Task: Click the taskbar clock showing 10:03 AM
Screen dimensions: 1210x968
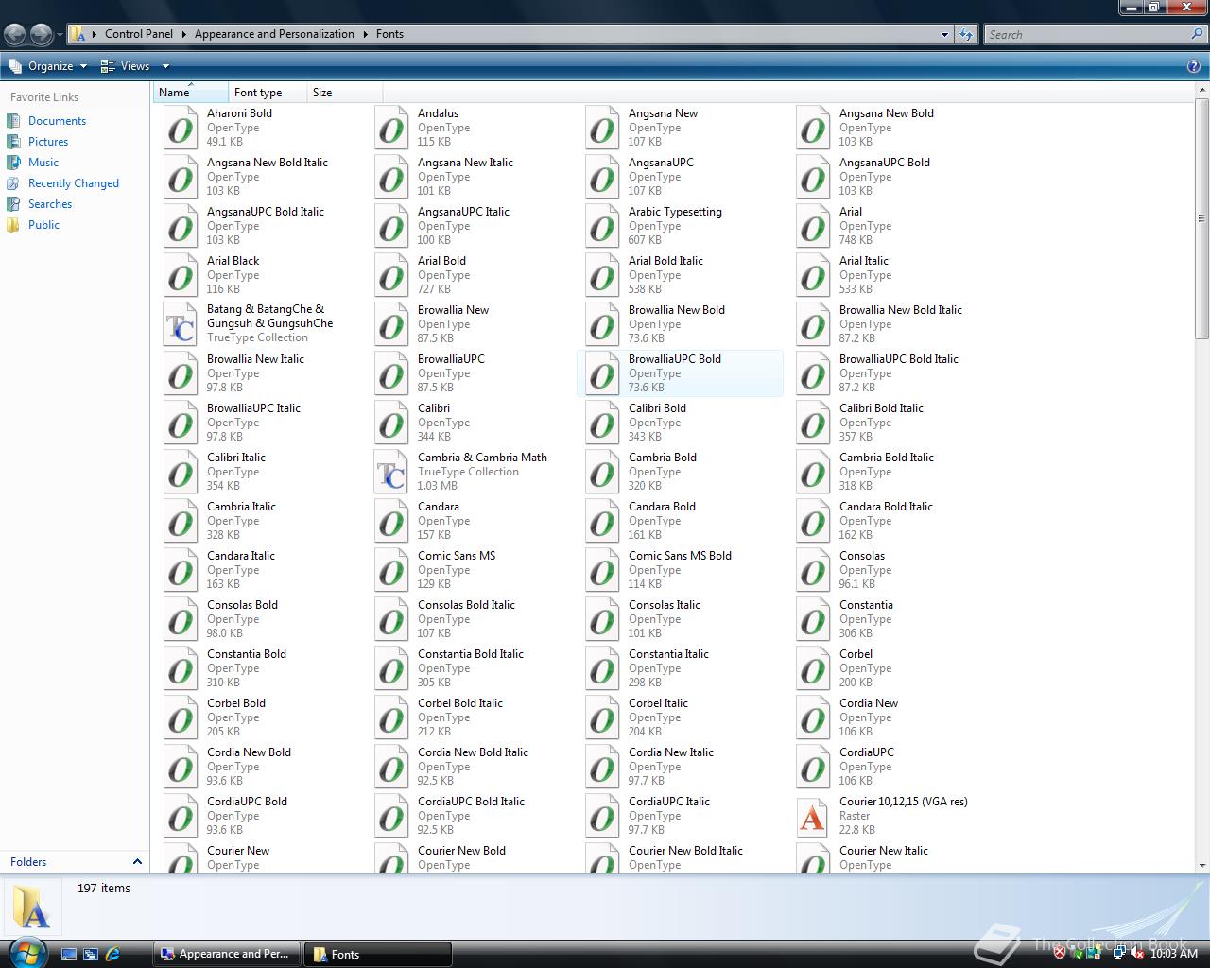Action: (x=1174, y=954)
